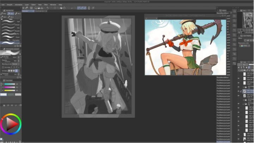The image size is (254, 143).
Task: Click the 3D cube support toolbar icon
Action: click(93, 8)
